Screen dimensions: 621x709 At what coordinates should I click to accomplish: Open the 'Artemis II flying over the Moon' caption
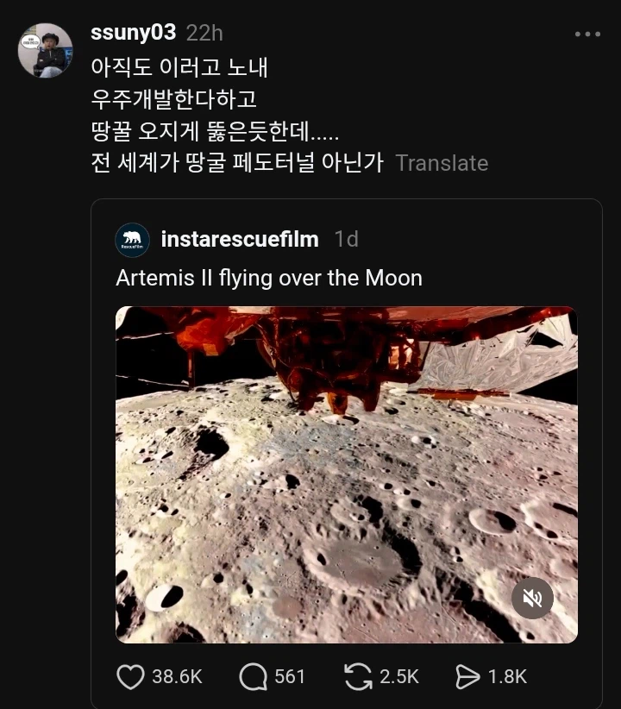click(x=269, y=279)
